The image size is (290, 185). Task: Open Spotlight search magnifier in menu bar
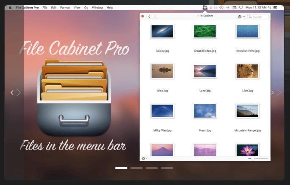coord(270,7)
